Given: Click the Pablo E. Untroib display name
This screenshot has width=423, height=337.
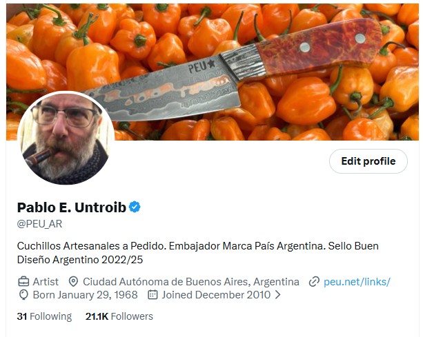Looking at the screenshot, I should 72,207.
